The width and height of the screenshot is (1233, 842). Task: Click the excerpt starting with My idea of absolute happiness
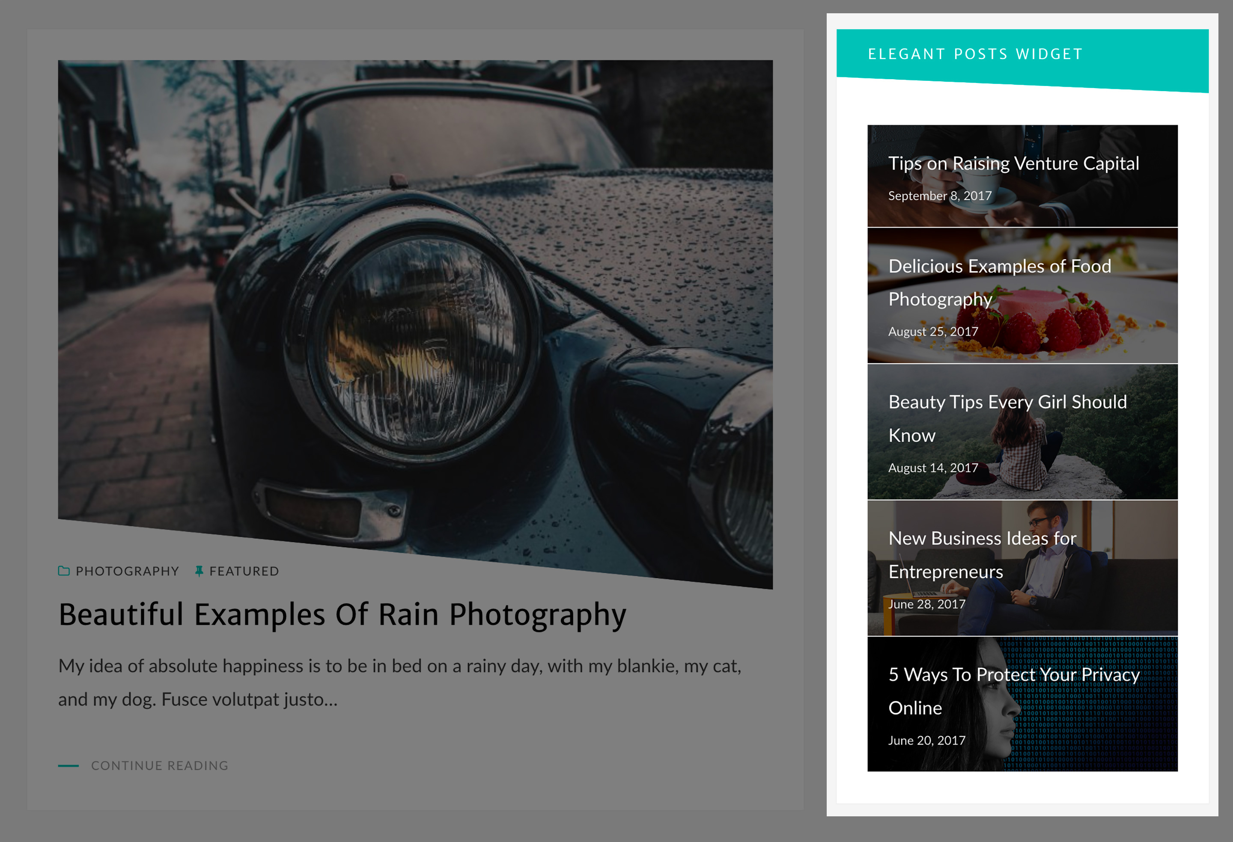coord(399,682)
